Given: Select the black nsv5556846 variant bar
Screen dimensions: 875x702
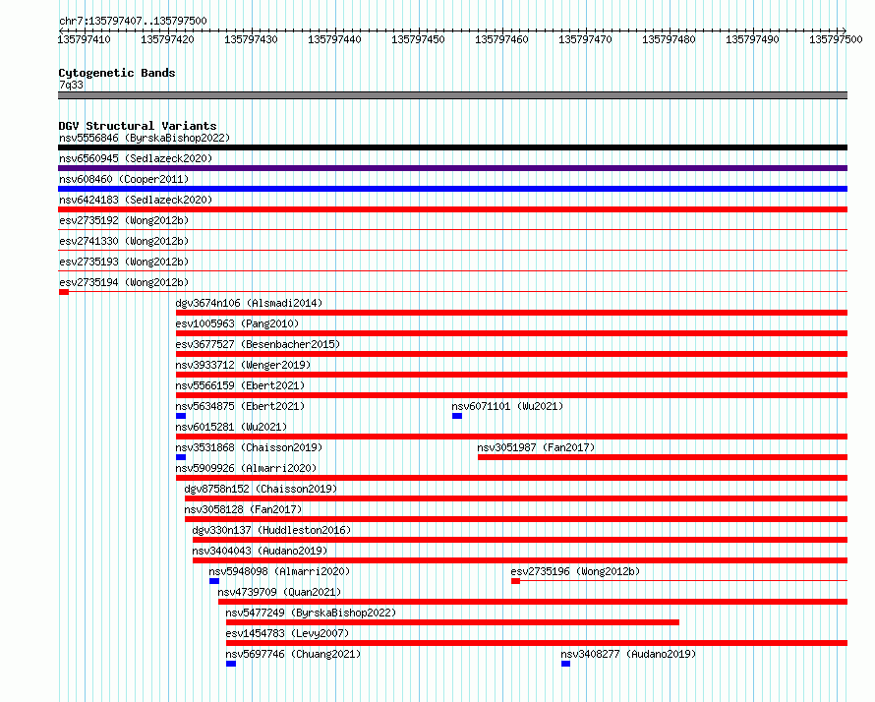Looking at the screenshot, I should click(x=452, y=147).
